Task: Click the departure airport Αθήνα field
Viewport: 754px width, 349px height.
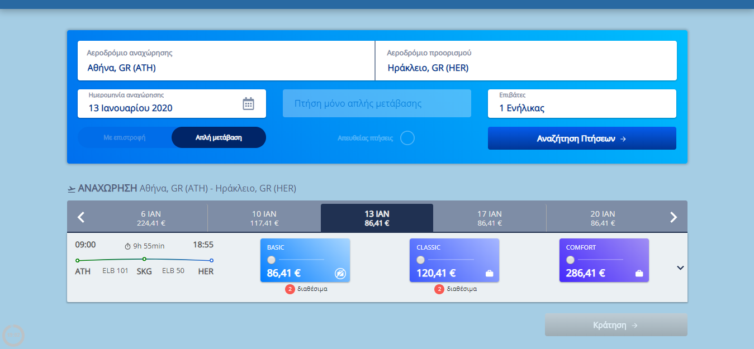Action: (x=226, y=61)
